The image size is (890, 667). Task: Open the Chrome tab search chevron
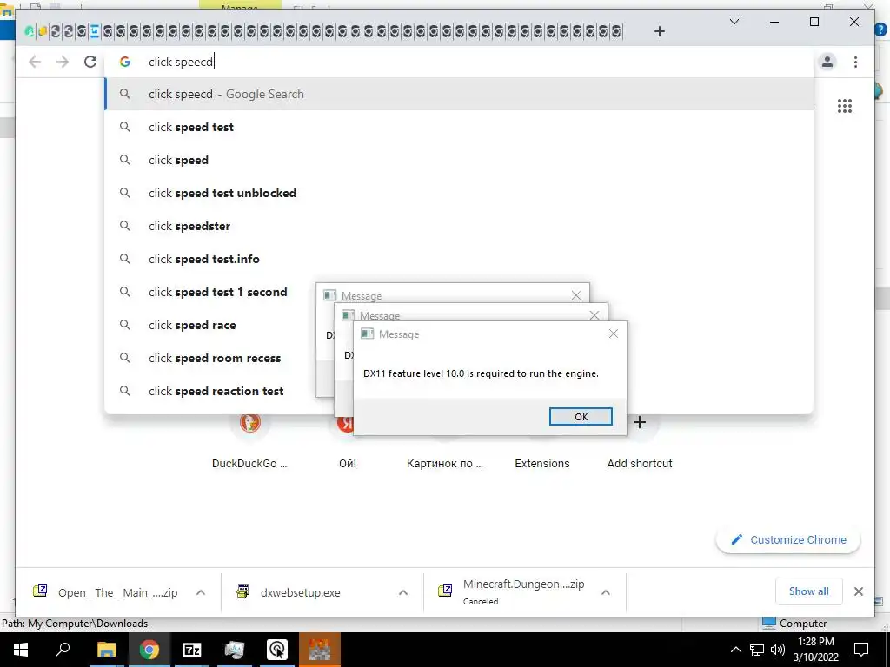click(734, 22)
